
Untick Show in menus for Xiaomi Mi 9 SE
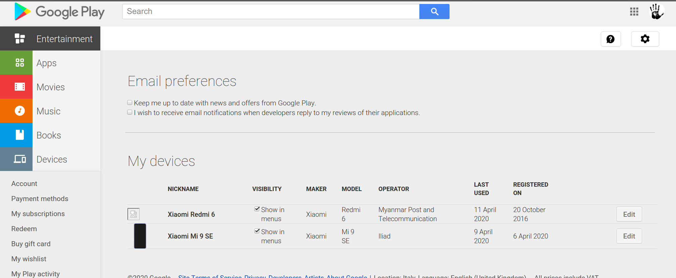click(257, 231)
